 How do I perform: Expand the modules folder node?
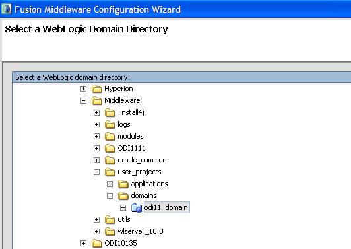[96, 136]
